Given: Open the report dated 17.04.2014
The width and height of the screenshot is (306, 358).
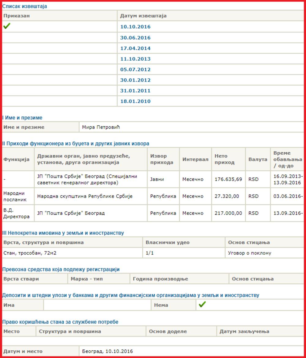Looking at the screenshot, I should (135, 48).
